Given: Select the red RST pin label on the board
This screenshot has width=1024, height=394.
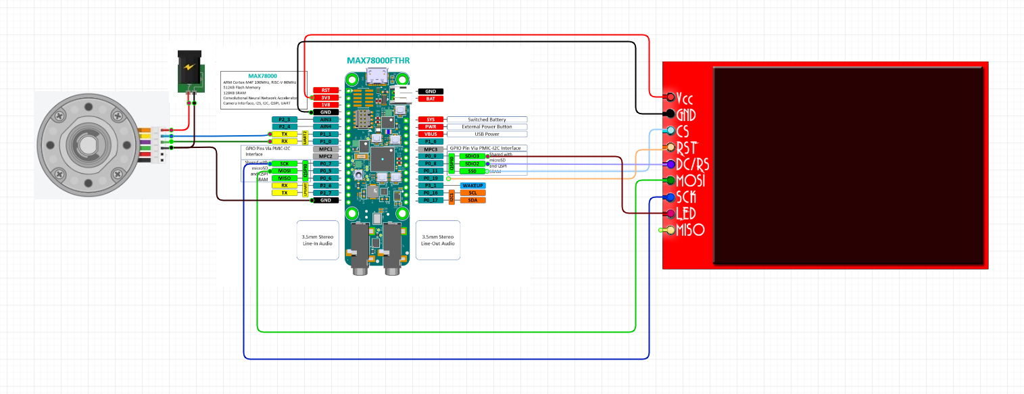Looking at the screenshot, I should coord(326,90).
